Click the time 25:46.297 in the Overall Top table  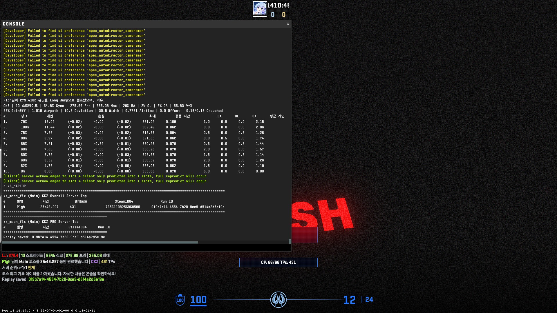click(49, 207)
